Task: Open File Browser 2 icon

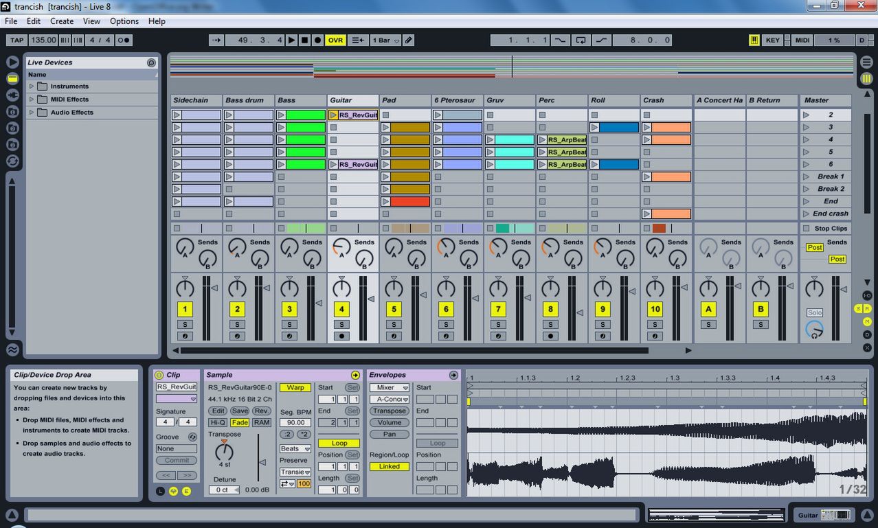Action: 12,128
